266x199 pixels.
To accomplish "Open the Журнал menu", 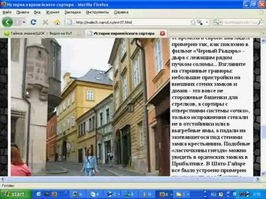I will point(53,12).
